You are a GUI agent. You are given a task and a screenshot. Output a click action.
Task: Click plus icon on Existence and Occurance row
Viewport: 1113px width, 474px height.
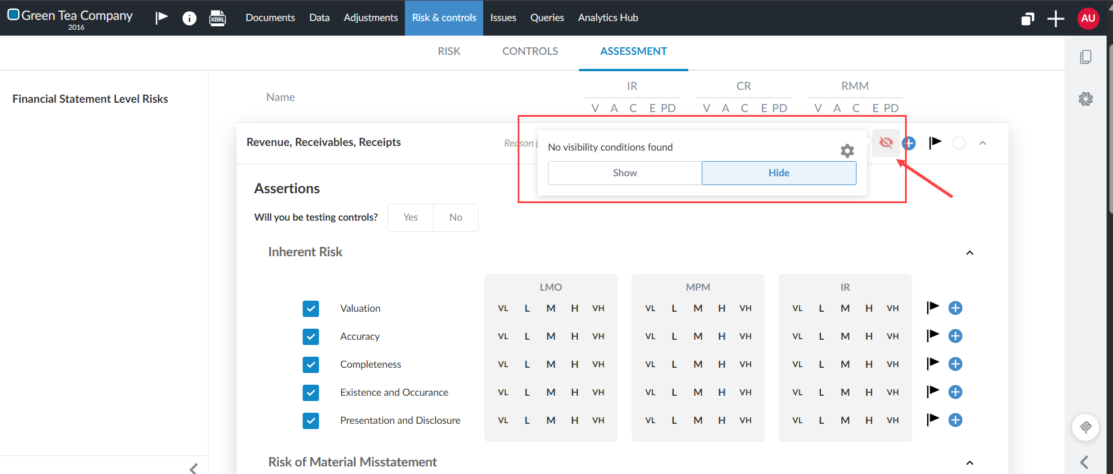tap(955, 392)
